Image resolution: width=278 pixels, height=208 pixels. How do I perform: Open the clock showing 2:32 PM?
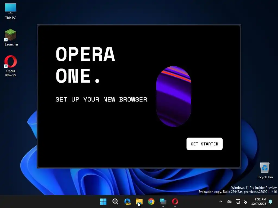[259, 201]
